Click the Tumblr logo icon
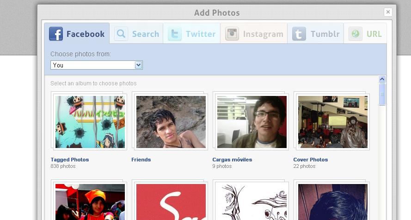The image size is (411, 220). point(299,34)
